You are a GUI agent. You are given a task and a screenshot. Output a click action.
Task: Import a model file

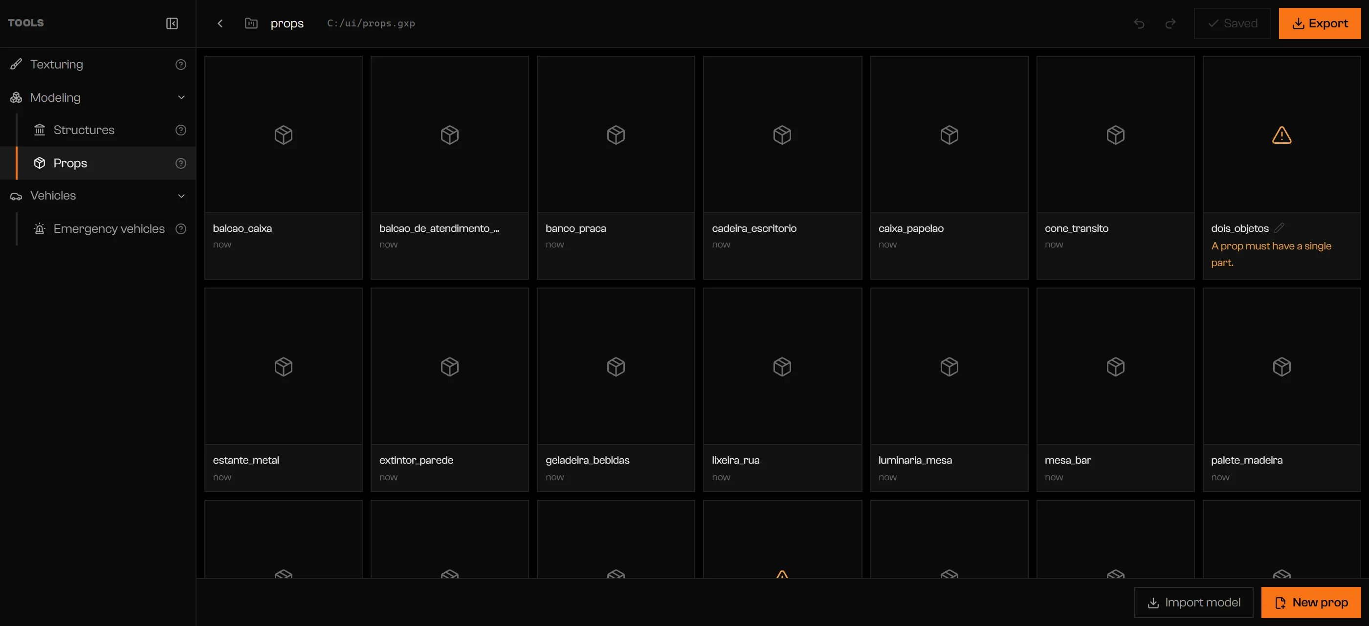[x=1193, y=602]
